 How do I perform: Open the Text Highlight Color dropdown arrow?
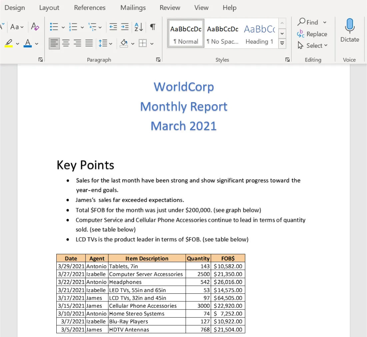(x=18, y=43)
